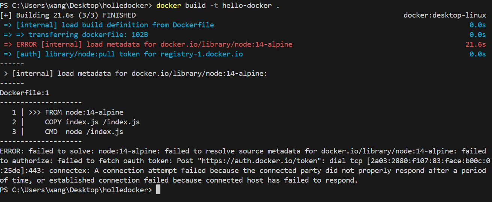Click the 'COPY index.js /index.js' line
This screenshot has height=202, width=492.
[x=93, y=122]
